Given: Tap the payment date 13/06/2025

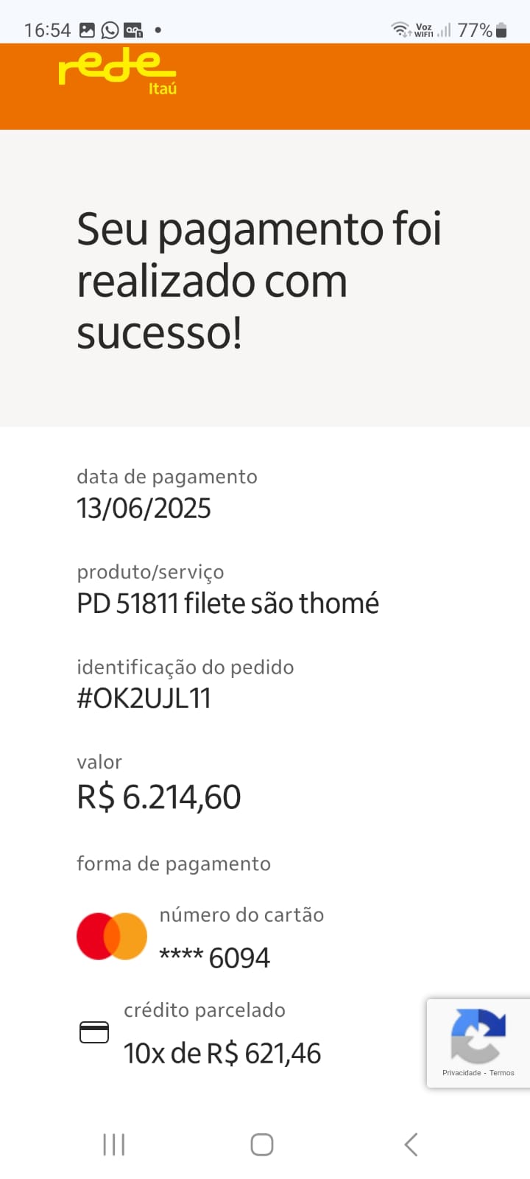Looking at the screenshot, I should tap(144, 508).
